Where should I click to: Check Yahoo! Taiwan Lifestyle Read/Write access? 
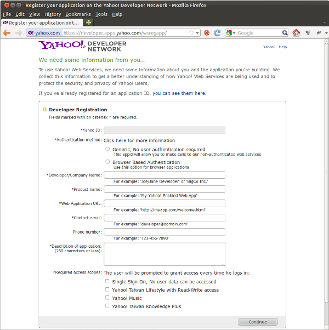coord(107,289)
